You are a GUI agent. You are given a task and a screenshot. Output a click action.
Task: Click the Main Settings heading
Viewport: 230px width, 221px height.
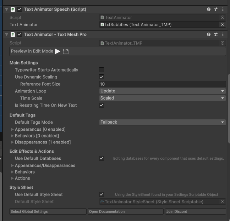[24, 63]
